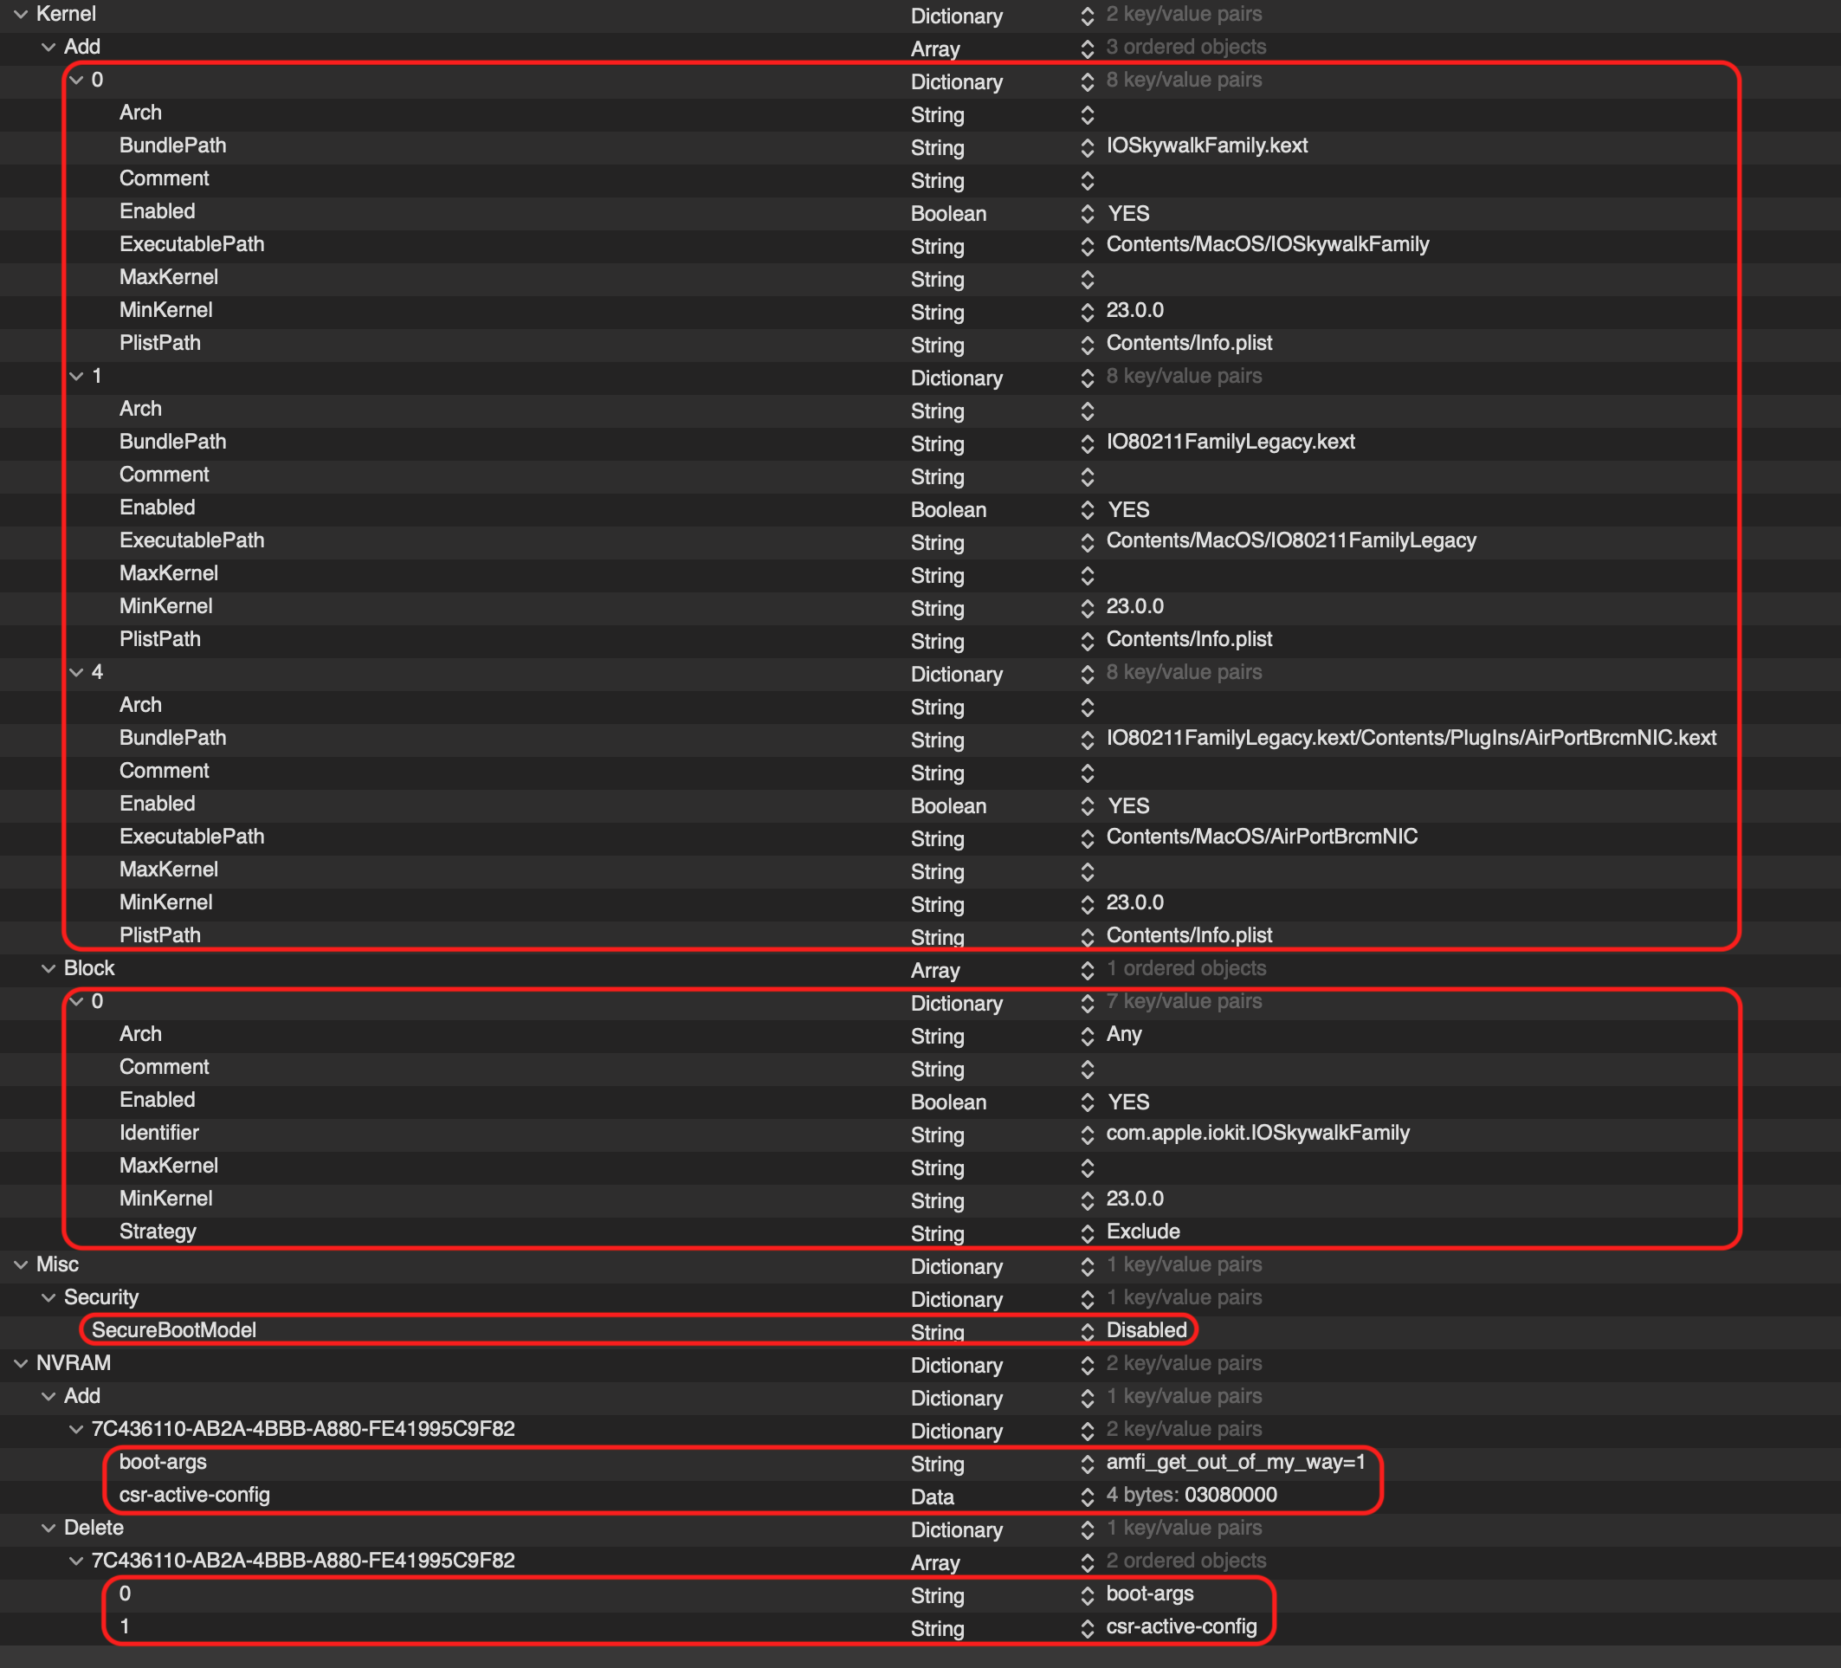
Task: Select the IOSkywalkFamily.kext value
Action: tap(1206, 146)
